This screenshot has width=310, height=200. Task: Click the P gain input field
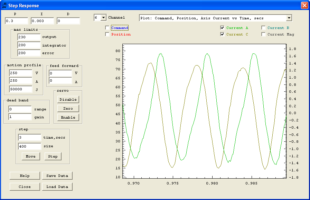tap(16, 21)
